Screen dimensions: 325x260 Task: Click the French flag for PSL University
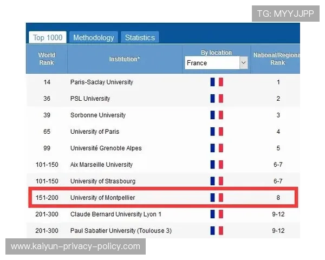(x=217, y=99)
